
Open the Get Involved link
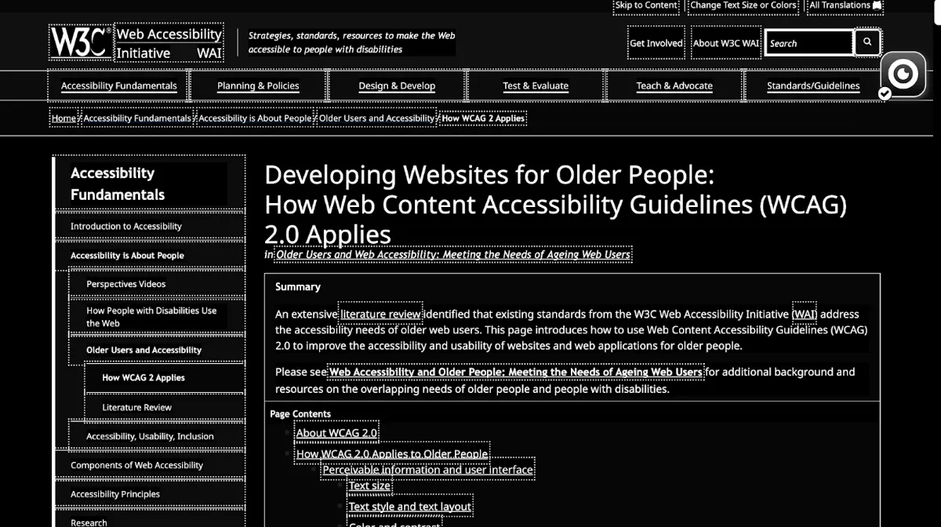click(x=656, y=43)
